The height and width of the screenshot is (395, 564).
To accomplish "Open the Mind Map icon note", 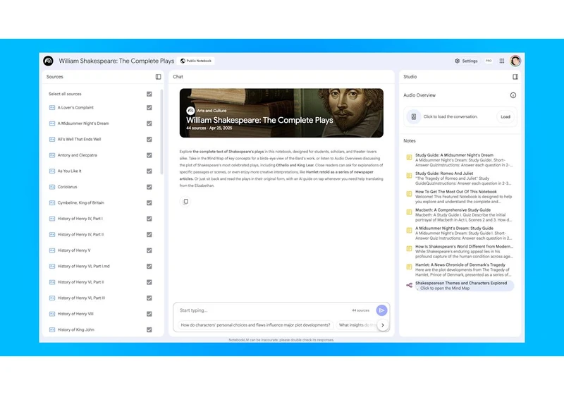I will pyautogui.click(x=410, y=285).
